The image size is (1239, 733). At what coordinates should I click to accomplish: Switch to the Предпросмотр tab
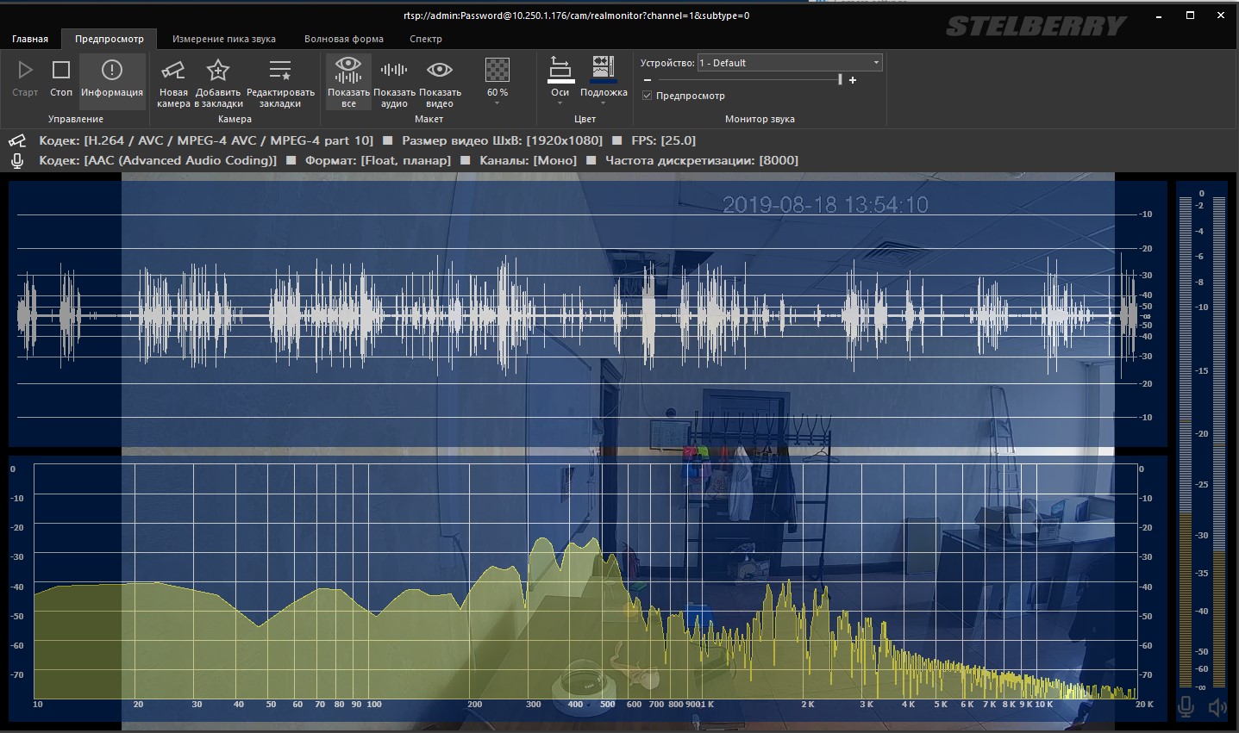click(x=110, y=39)
